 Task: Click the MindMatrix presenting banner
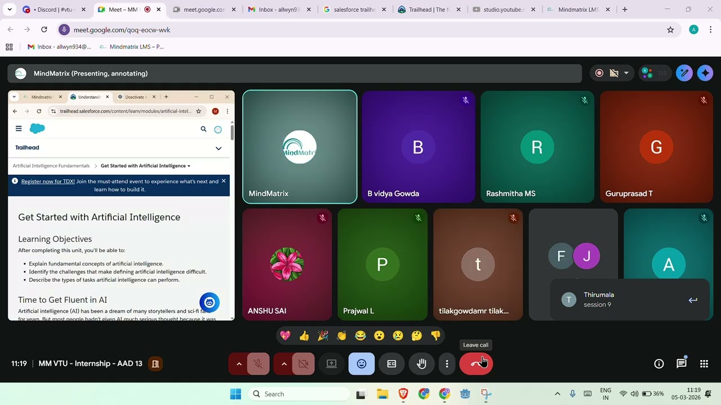pyautogui.click(x=295, y=73)
